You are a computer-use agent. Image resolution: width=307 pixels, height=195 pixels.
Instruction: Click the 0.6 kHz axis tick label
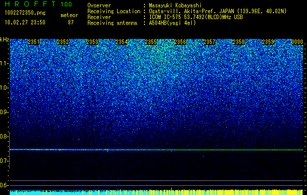tap(3, 185)
